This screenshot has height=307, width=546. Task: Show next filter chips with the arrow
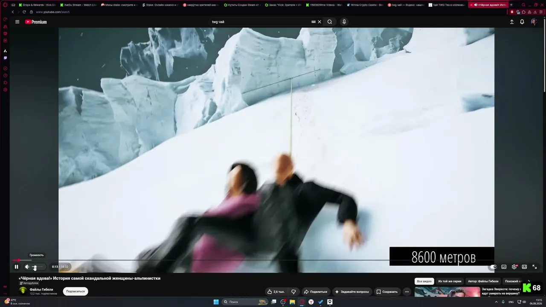click(529, 281)
